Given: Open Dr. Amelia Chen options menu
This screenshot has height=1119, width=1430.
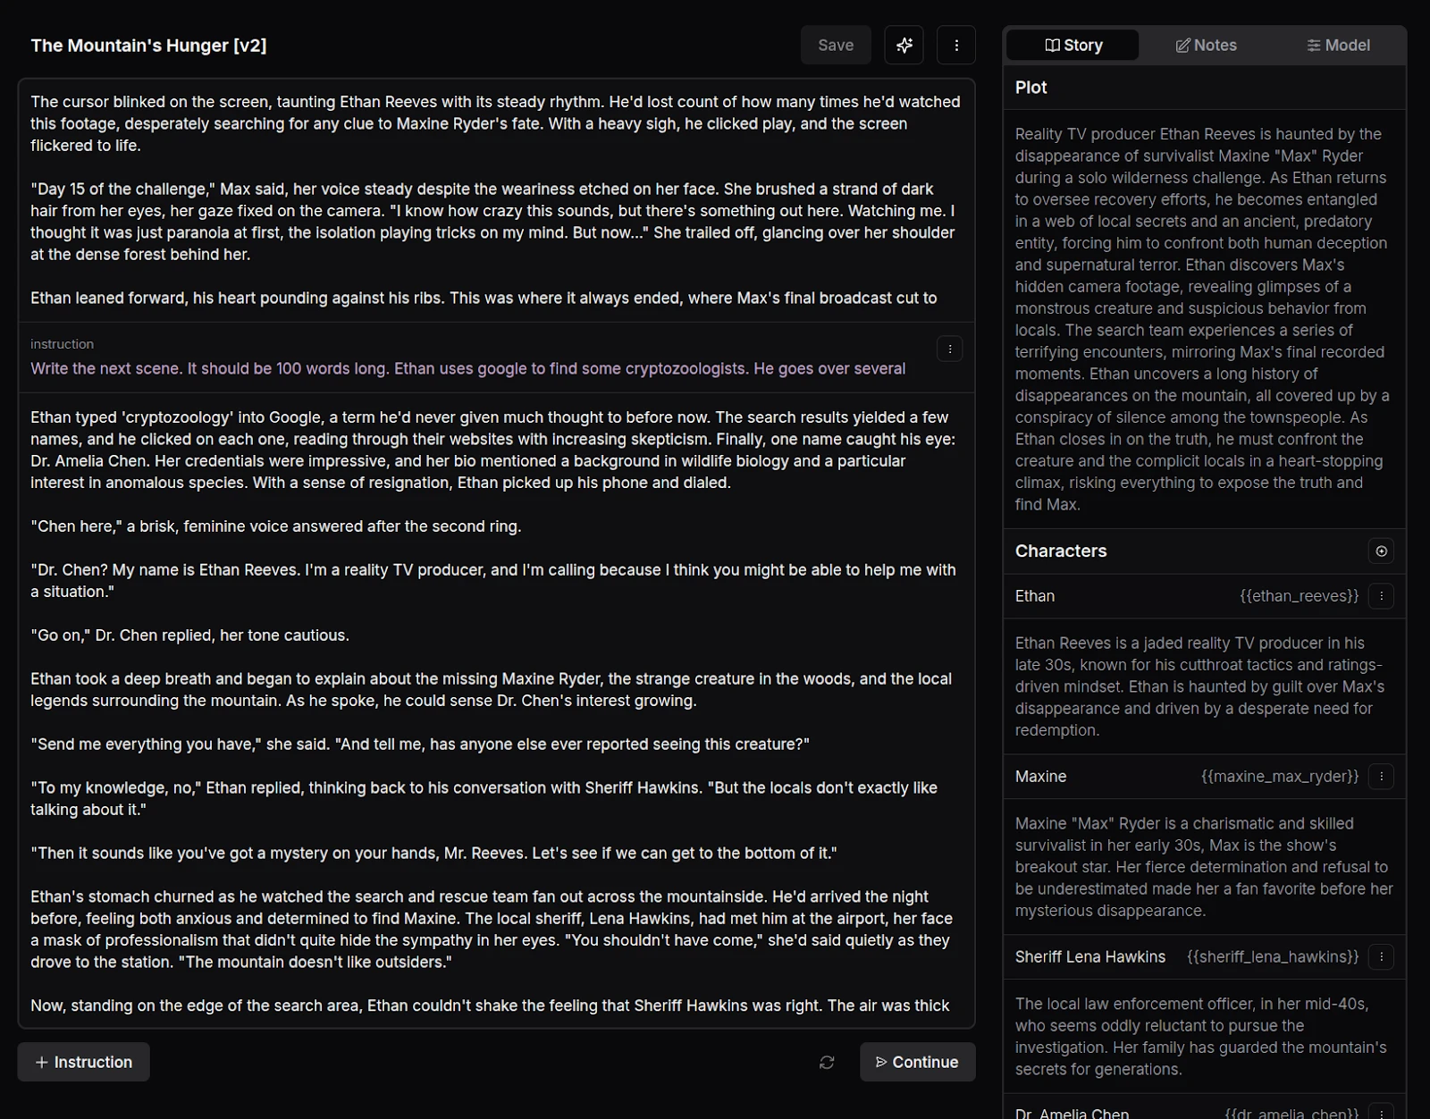Looking at the screenshot, I should tap(1381, 1113).
